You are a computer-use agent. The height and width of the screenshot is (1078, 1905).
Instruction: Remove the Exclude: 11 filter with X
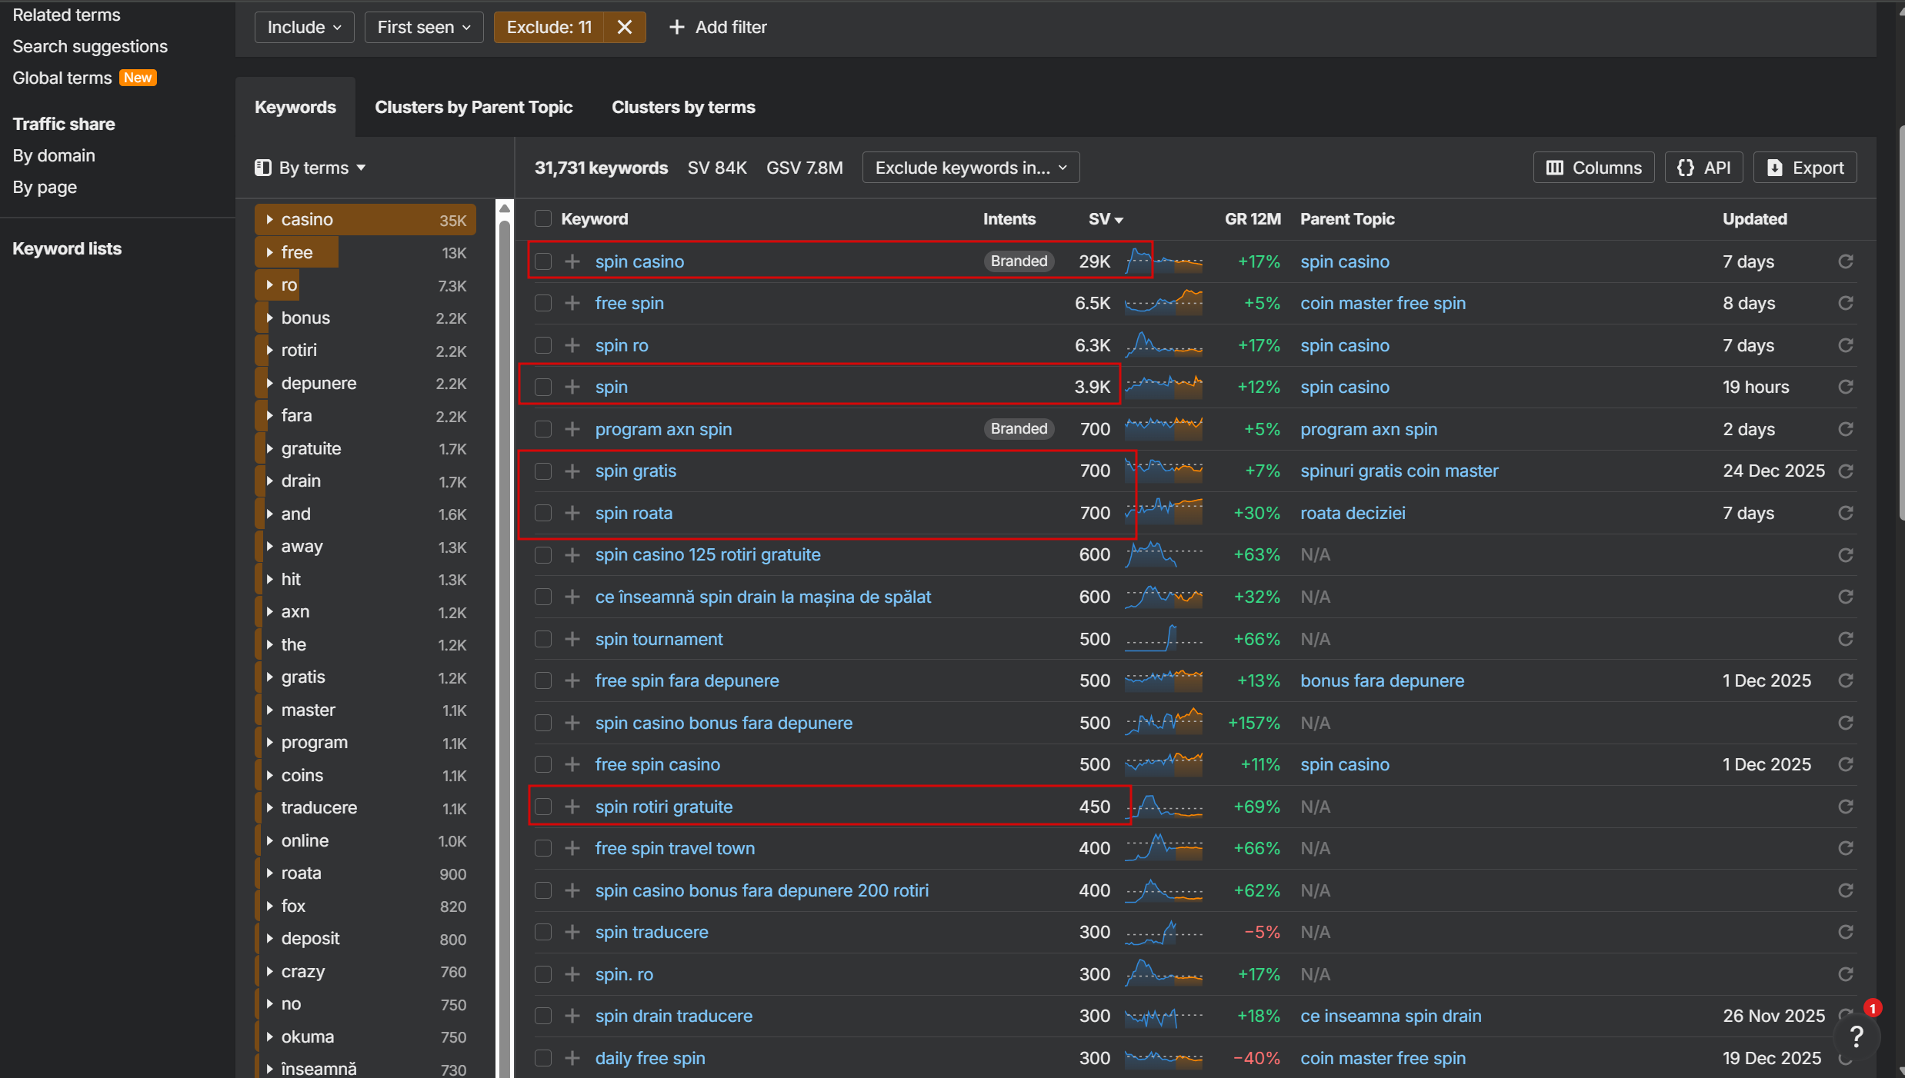(624, 28)
